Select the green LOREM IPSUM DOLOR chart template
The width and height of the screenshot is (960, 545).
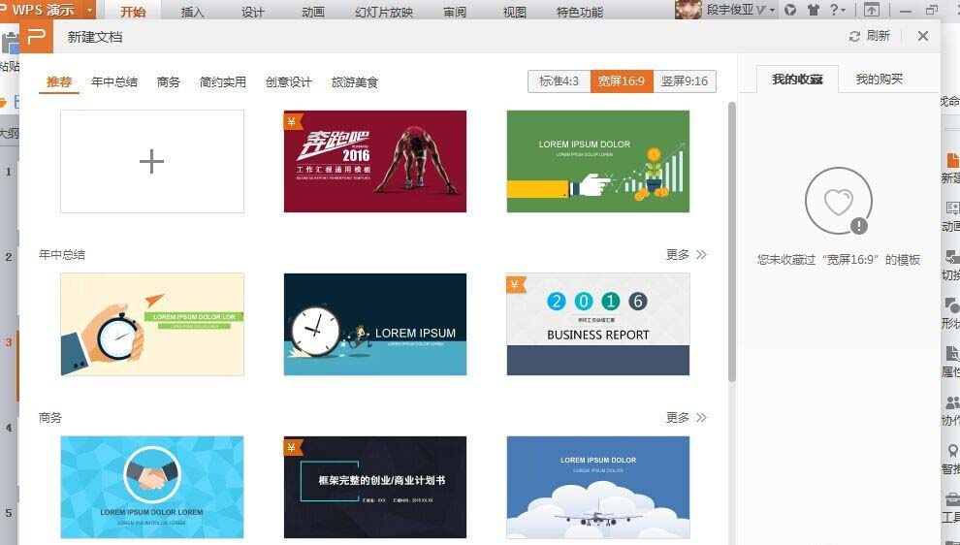coord(598,162)
